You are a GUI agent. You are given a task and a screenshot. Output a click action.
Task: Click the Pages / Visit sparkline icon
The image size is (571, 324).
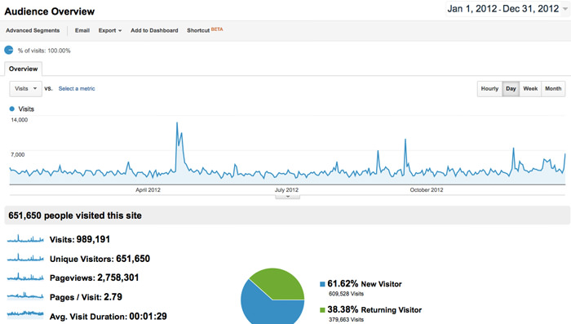pos(25,295)
